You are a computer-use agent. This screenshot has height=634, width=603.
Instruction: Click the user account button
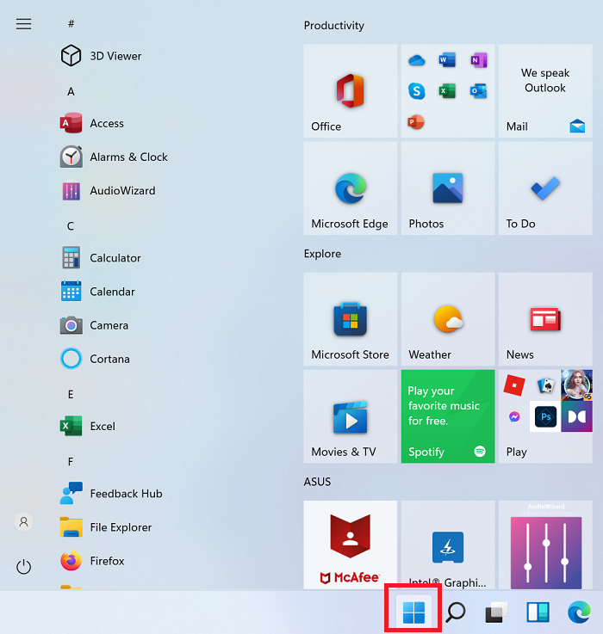click(23, 522)
